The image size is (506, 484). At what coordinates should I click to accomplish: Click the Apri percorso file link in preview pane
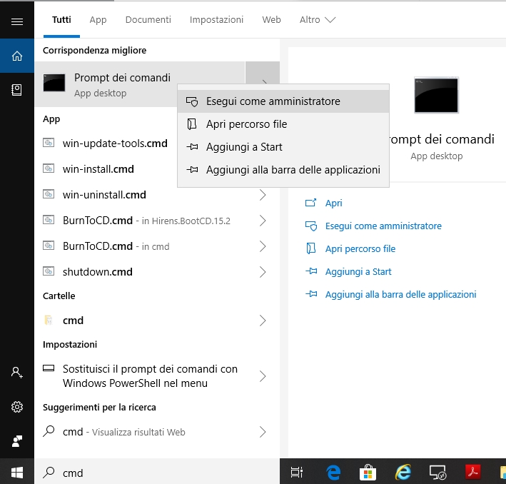(x=360, y=249)
